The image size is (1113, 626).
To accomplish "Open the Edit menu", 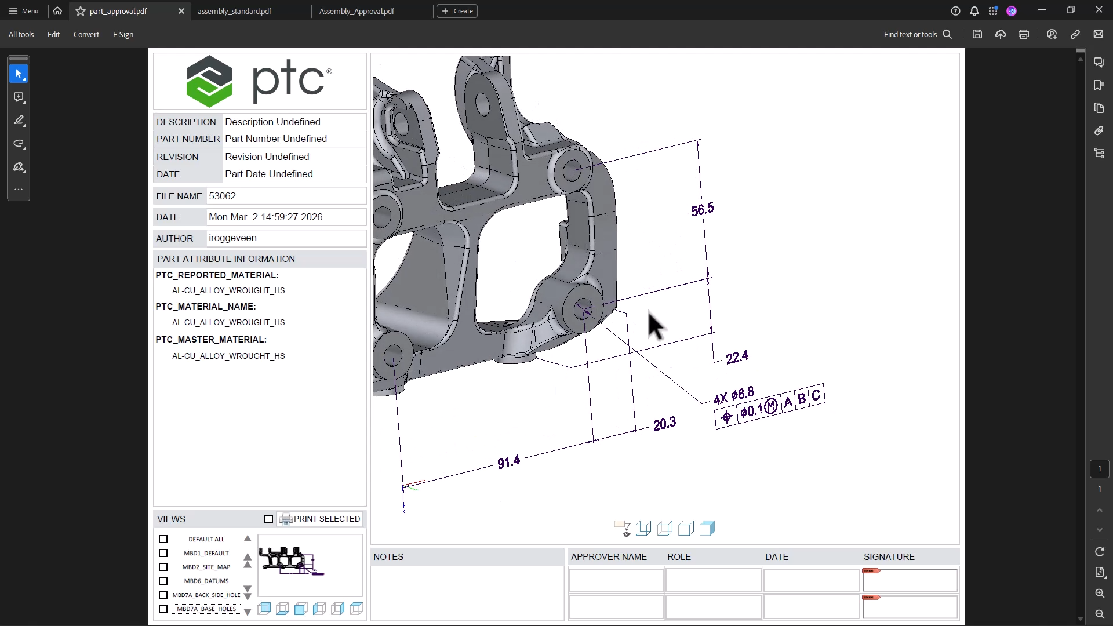I will pyautogui.click(x=53, y=34).
